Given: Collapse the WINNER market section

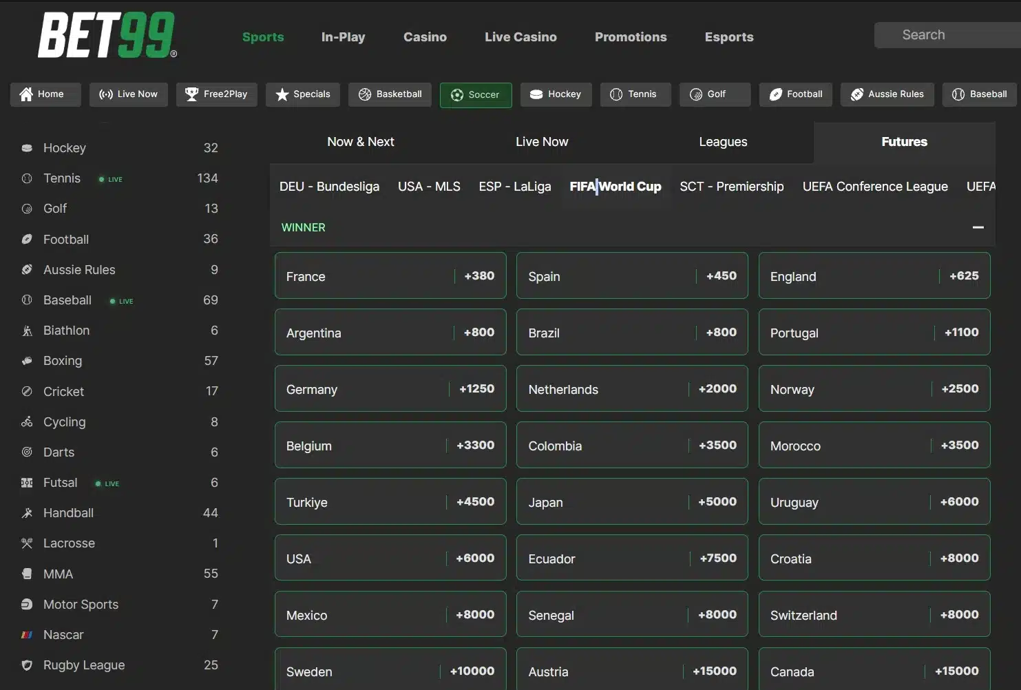Looking at the screenshot, I should click(x=978, y=227).
